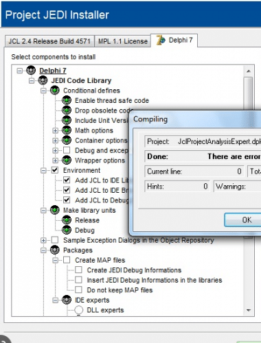Switch to the Delphi 7 tab
The image size is (261, 343).
point(174,40)
